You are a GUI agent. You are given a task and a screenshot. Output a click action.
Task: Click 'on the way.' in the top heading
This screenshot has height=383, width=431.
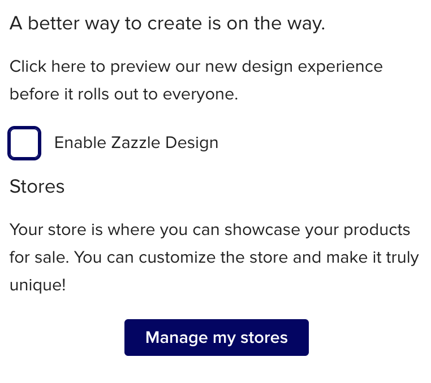(x=275, y=24)
